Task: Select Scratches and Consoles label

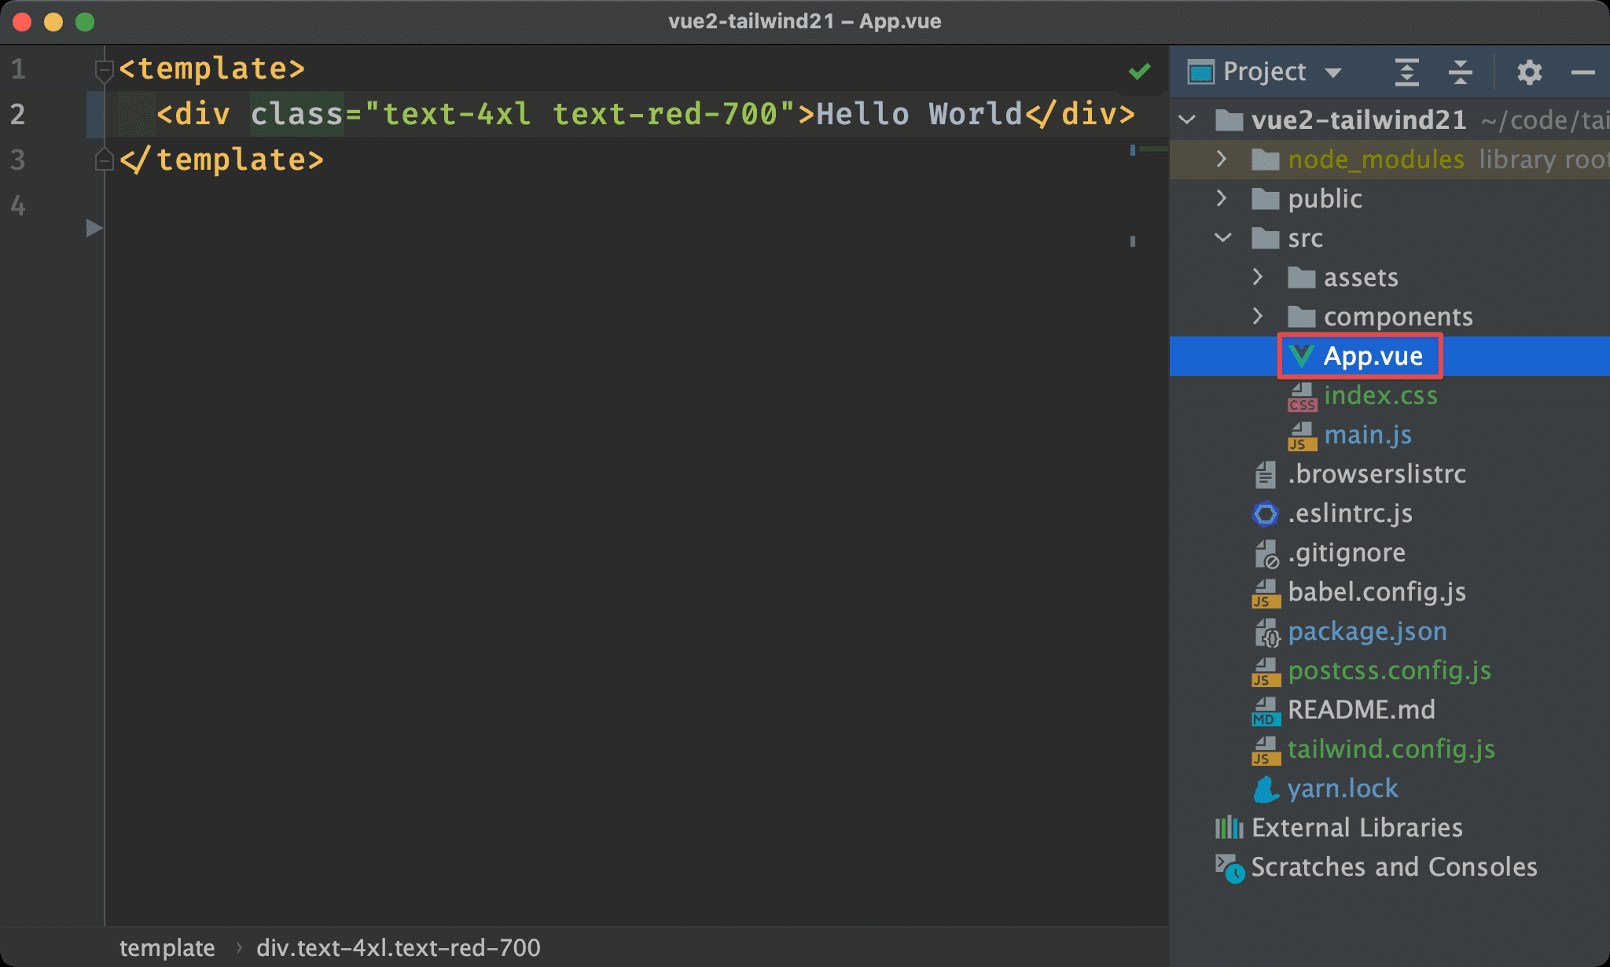Action: point(1394,867)
